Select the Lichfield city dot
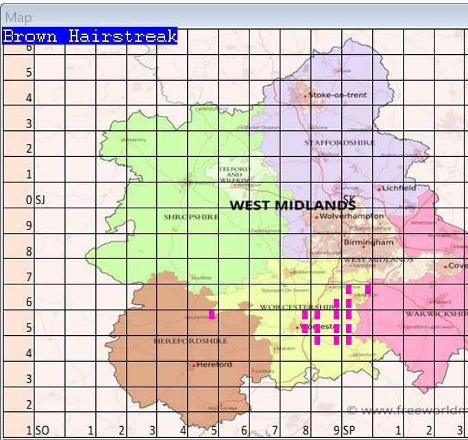Viewport: 468px width, 440px height. [x=379, y=188]
